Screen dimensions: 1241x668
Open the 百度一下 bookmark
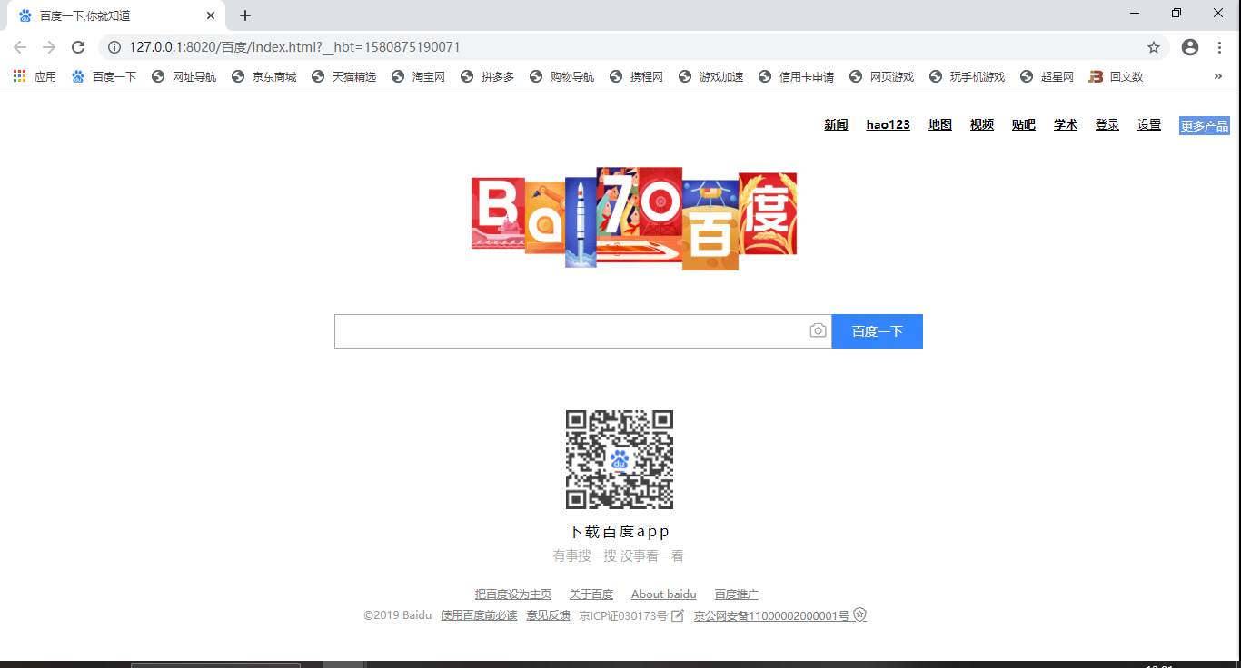[x=104, y=77]
